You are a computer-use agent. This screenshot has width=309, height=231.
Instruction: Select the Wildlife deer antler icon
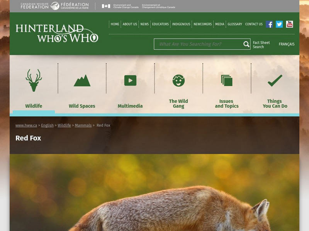coord(34,80)
